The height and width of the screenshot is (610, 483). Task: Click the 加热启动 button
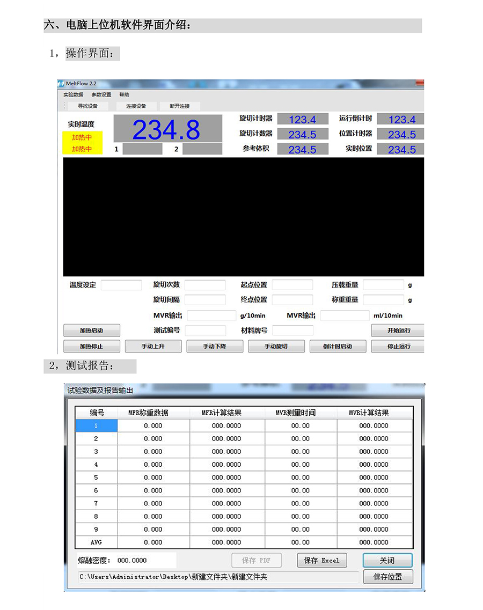click(x=91, y=330)
